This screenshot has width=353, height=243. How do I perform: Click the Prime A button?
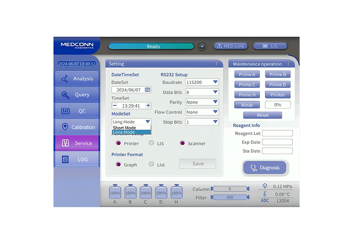[x=247, y=75]
